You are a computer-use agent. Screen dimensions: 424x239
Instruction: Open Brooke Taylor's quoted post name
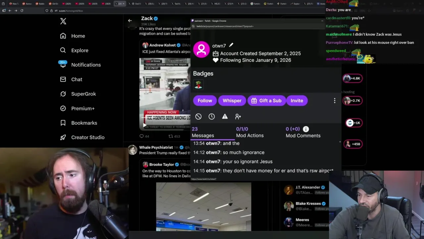pos(162,164)
